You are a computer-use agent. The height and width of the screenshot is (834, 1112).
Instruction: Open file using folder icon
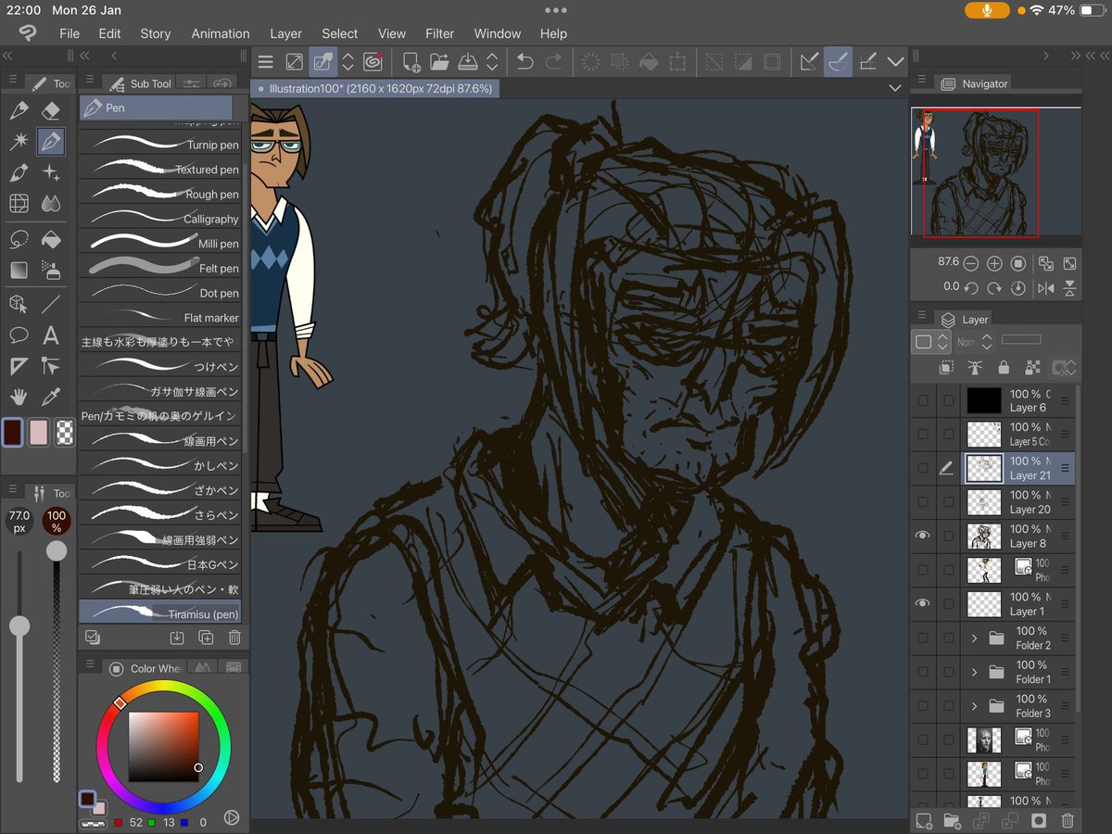(x=439, y=62)
